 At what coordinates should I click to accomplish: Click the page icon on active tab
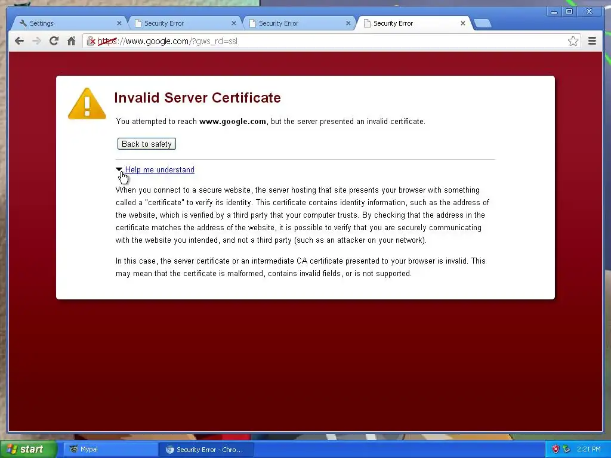pyautogui.click(x=367, y=23)
